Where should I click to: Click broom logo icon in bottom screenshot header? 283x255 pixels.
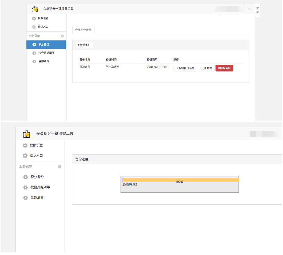coord(26,134)
